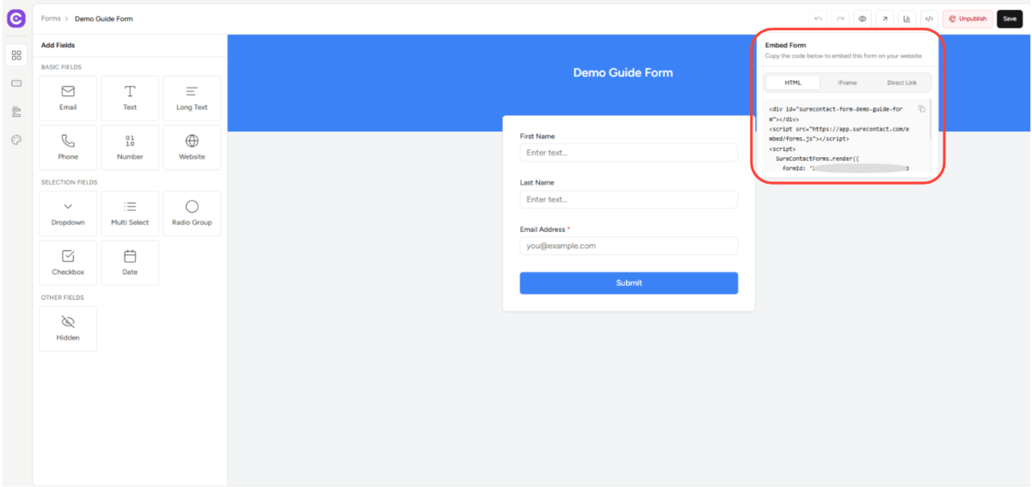Click the Unpublish button
The width and height of the screenshot is (1032, 487).
coord(967,19)
